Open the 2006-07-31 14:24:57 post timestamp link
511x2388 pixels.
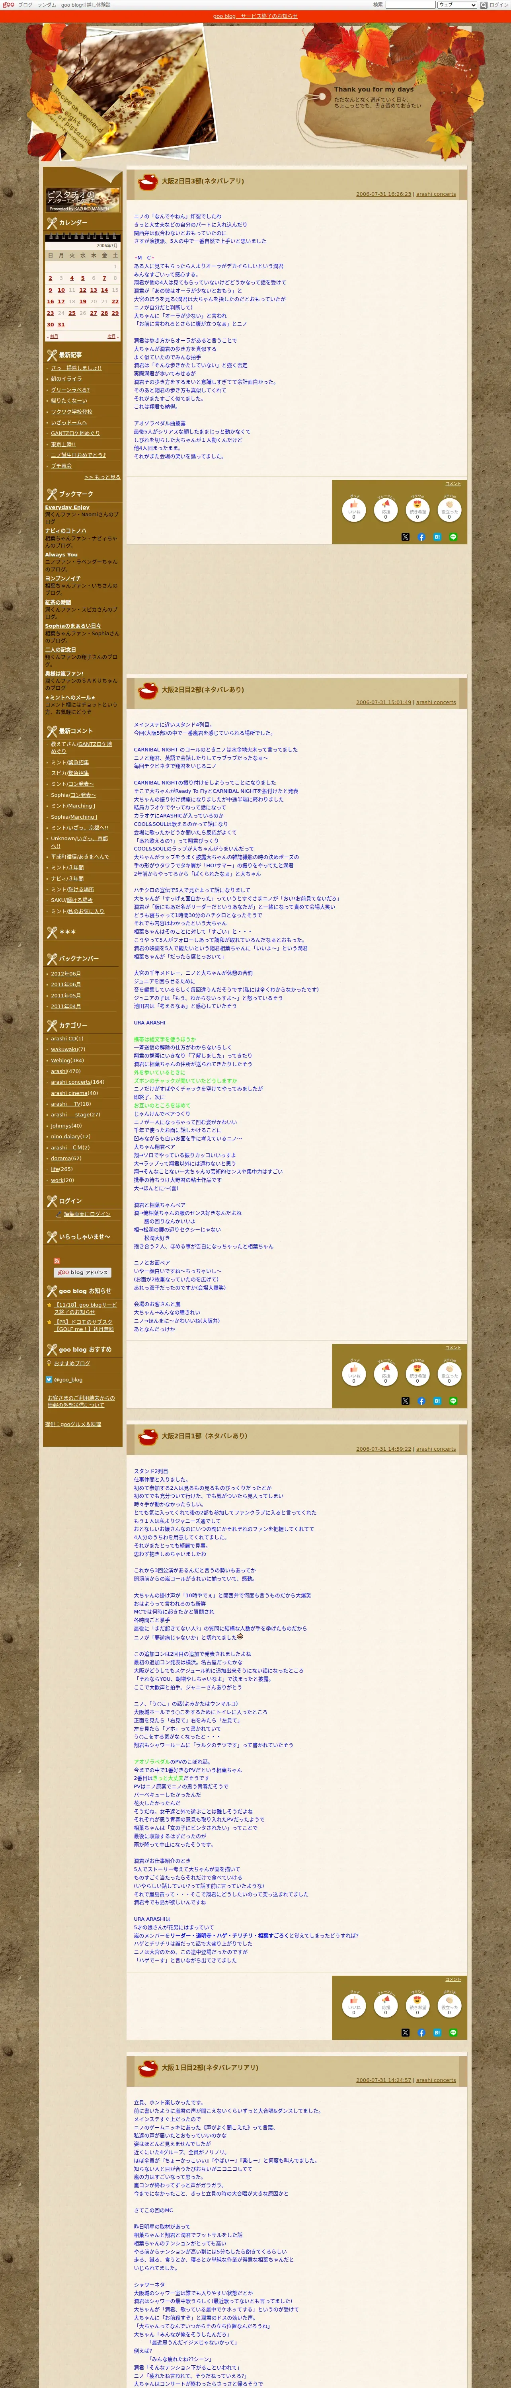pyautogui.click(x=384, y=2080)
